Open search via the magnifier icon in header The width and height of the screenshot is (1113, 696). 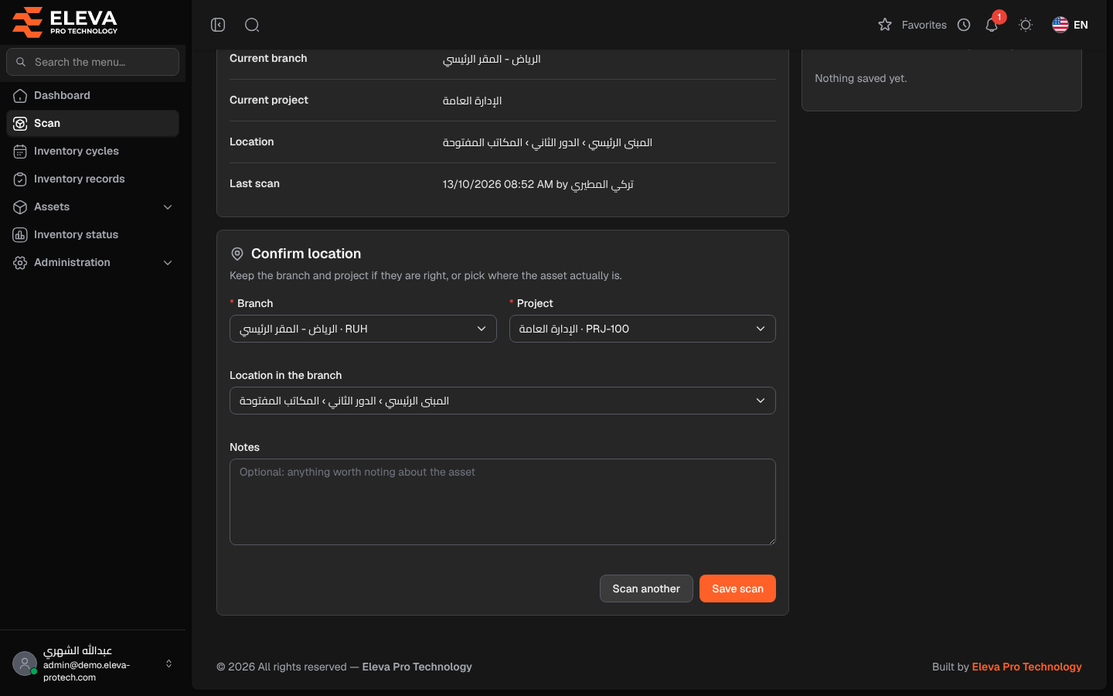coord(252,25)
